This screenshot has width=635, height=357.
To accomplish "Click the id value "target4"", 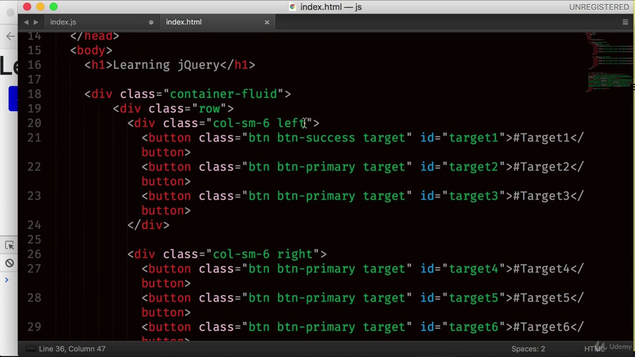I will (x=473, y=269).
